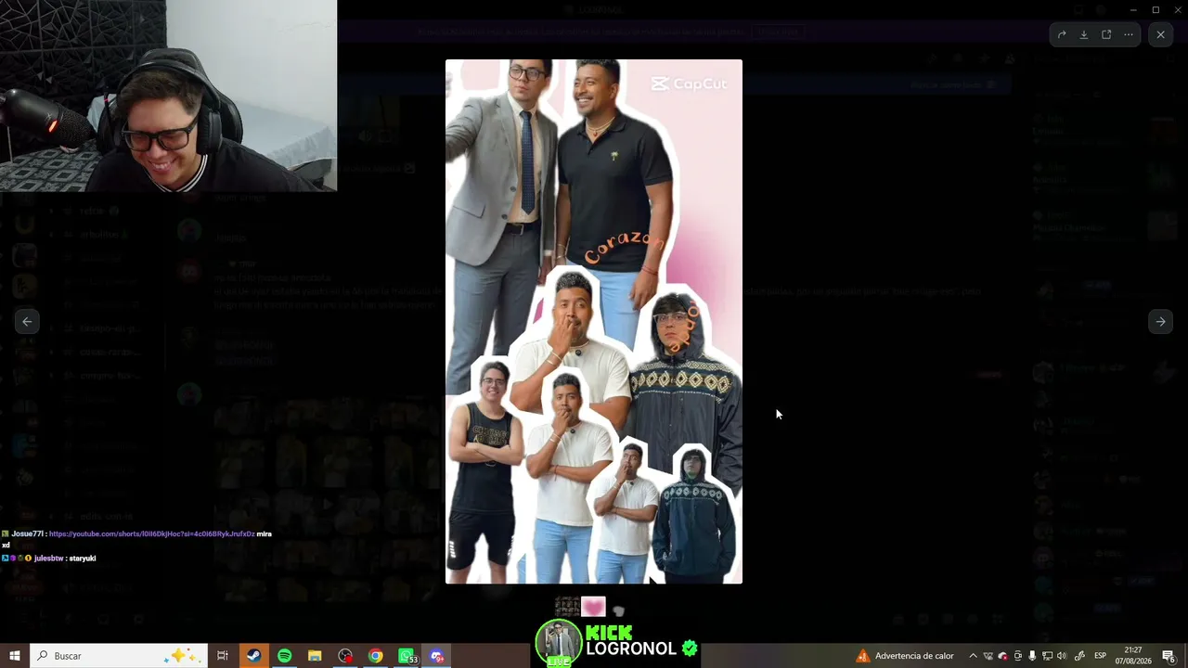Open the network tray icon
Viewport: 1188px width, 668px height.
1047,656
